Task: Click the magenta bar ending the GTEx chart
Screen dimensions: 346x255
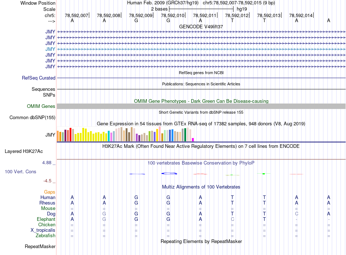Action: tap(193, 139)
